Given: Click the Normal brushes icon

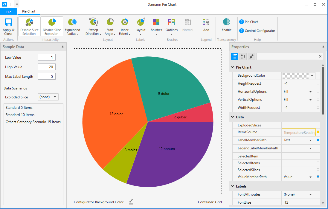Looking at the screenshot, I should pos(188,22).
